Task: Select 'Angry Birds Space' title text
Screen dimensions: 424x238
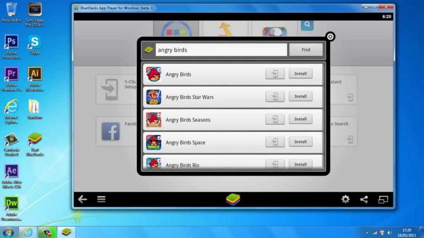Action: [185, 143]
